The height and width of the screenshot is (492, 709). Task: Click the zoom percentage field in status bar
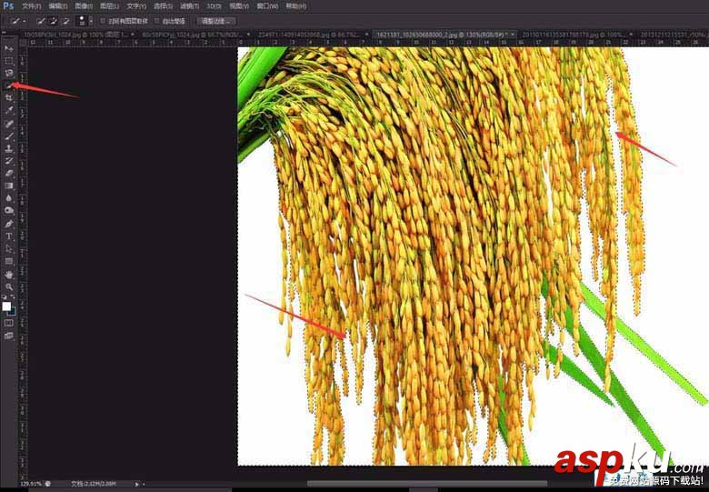31,484
